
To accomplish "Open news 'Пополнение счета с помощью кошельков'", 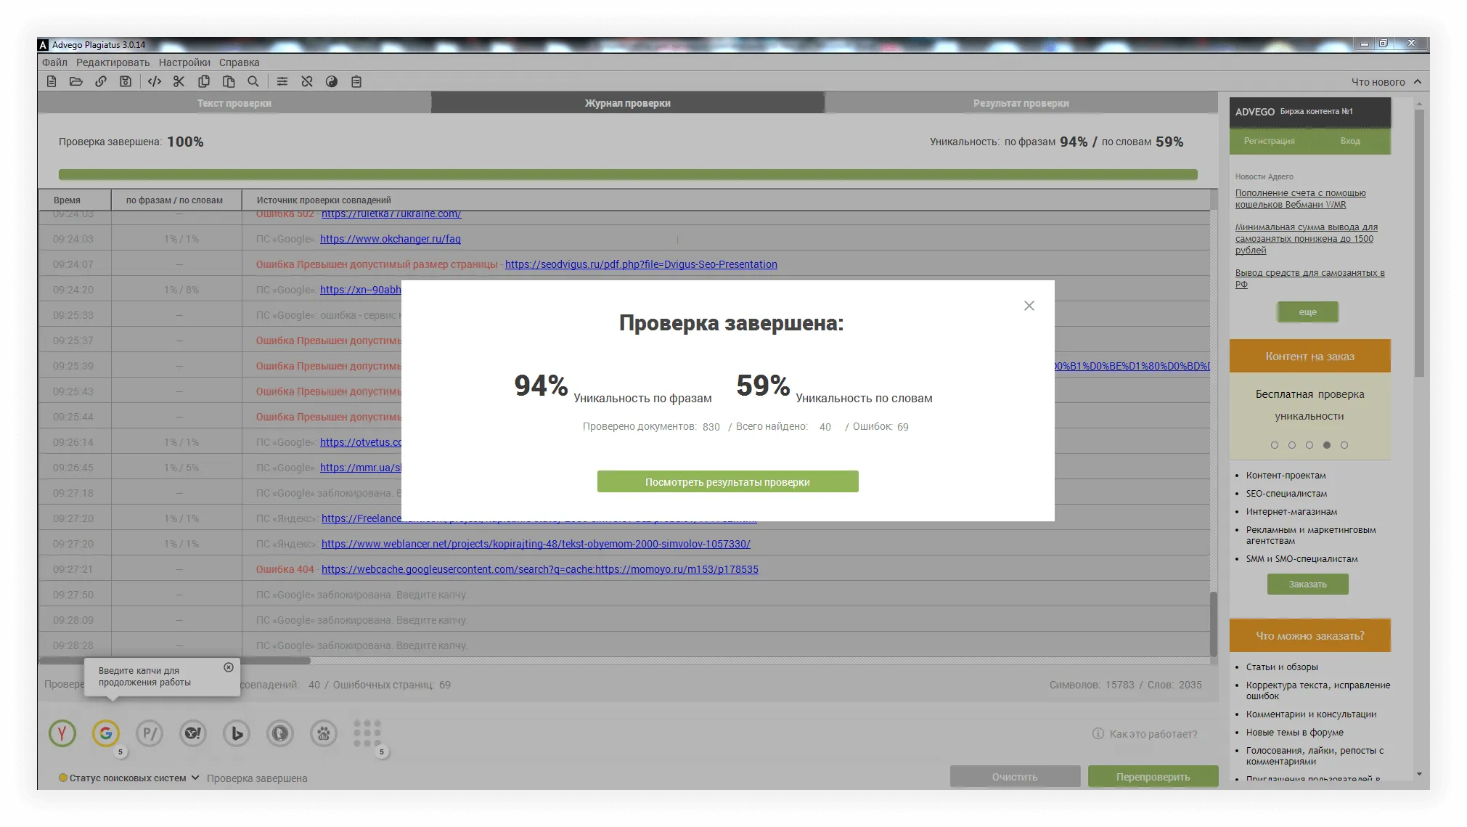I will (1300, 198).
